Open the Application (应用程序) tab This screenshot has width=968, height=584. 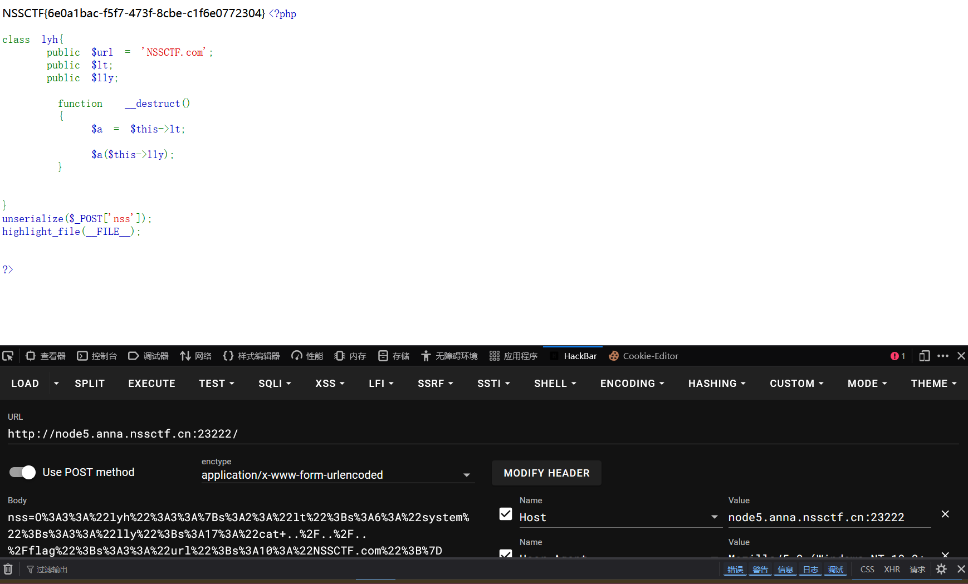[513, 356]
